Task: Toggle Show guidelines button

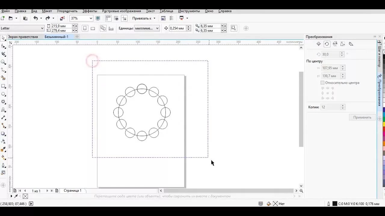Action: click(x=124, y=18)
